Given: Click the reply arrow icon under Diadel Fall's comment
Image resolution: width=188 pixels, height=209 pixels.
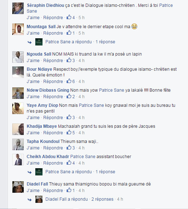Looking at the screenshot, I should tap(30, 200).
